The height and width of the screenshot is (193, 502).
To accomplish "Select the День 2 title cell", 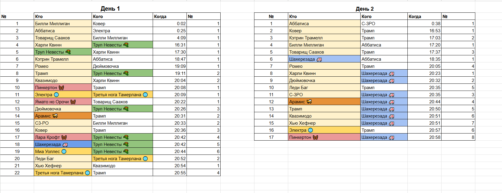I will tap(364, 9).
